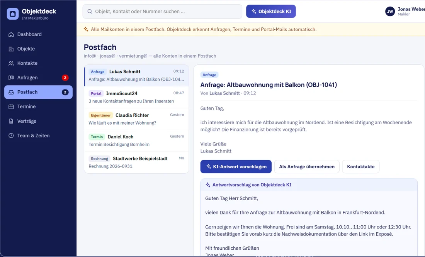The width and height of the screenshot is (425, 257).
Task: Click the 'Guten Tag Herr Schmitt,' reply line
Action: point(231,198)
